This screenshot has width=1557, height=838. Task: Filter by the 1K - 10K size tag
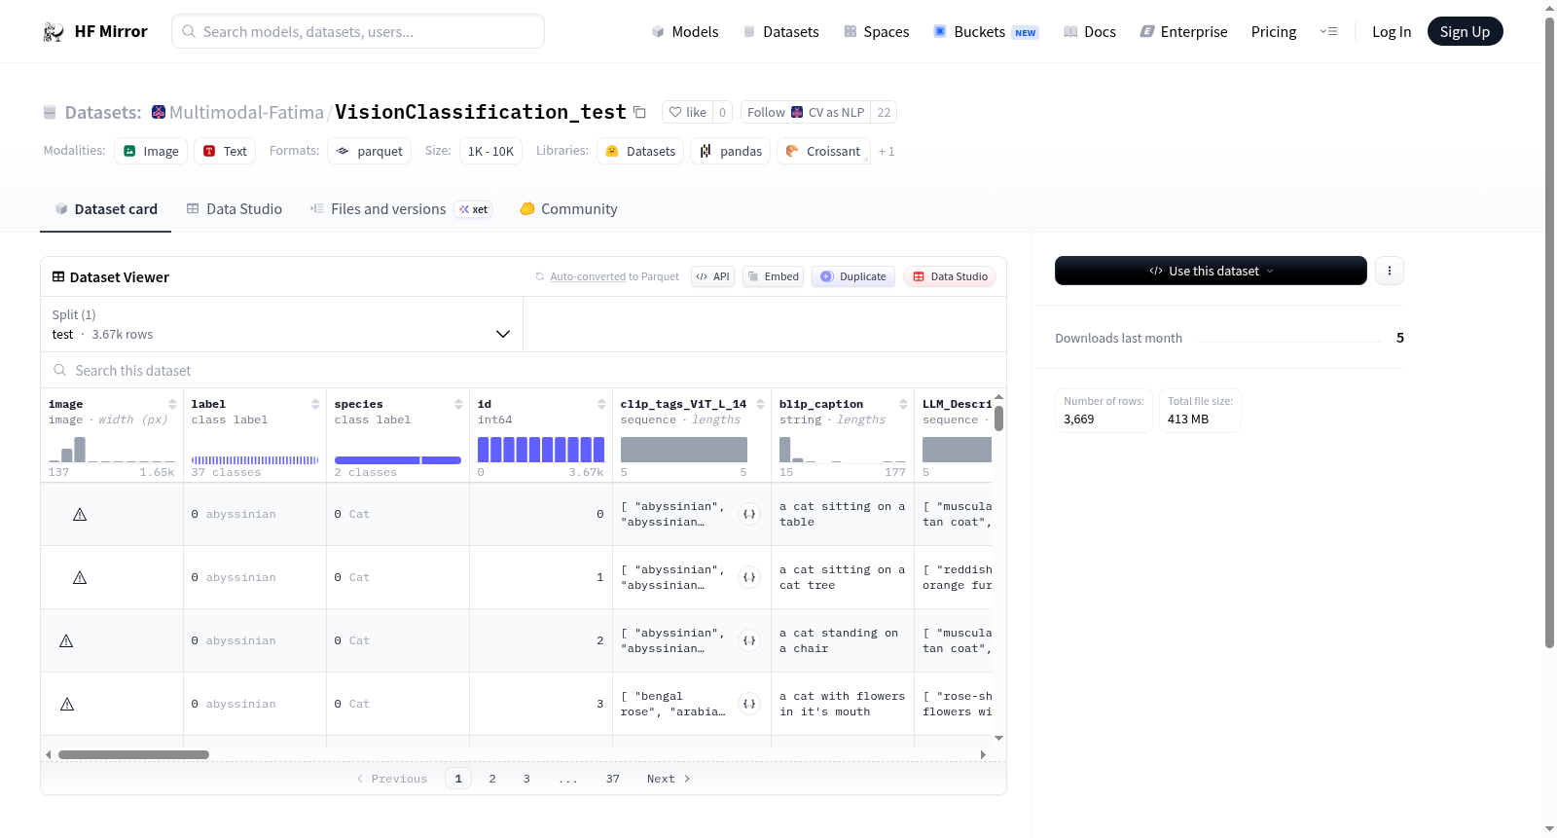coord(490,151)
